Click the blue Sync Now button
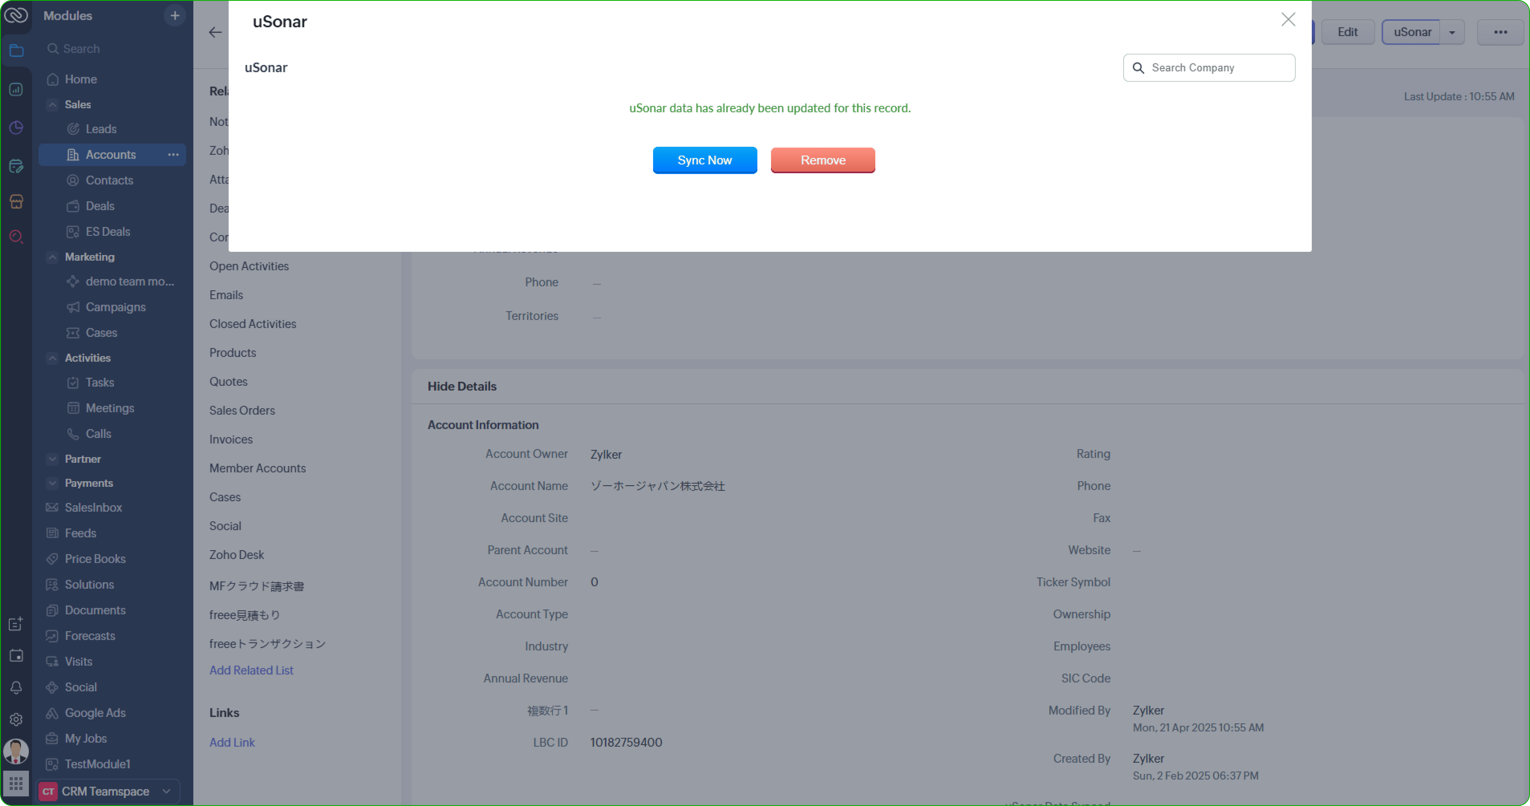The width and height of the screenshot is (1530, 806). click(x=704, y=160)
